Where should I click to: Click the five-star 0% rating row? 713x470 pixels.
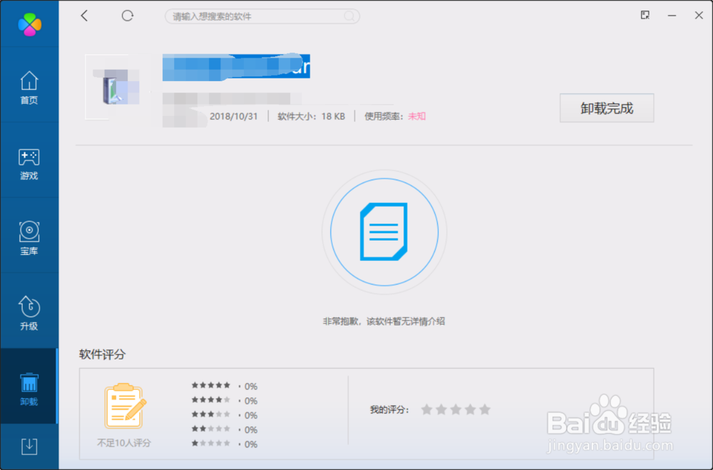(224, 386)
